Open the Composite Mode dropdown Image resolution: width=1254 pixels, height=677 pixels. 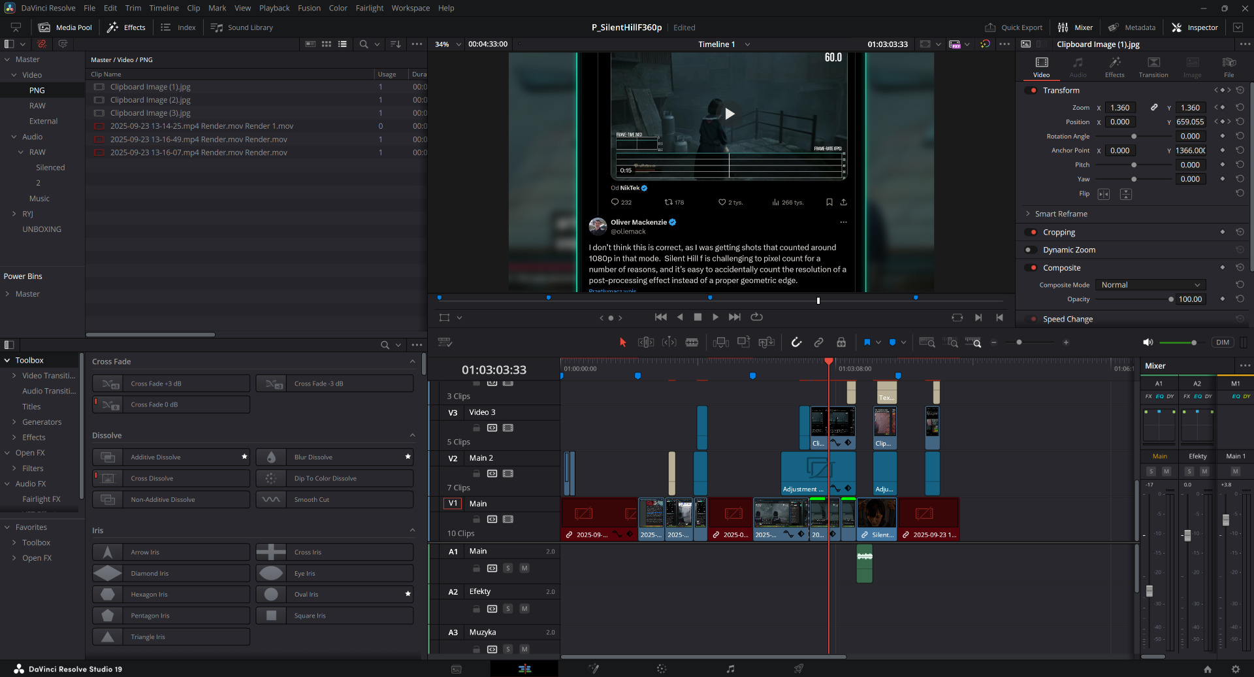tap(1150, 285)
